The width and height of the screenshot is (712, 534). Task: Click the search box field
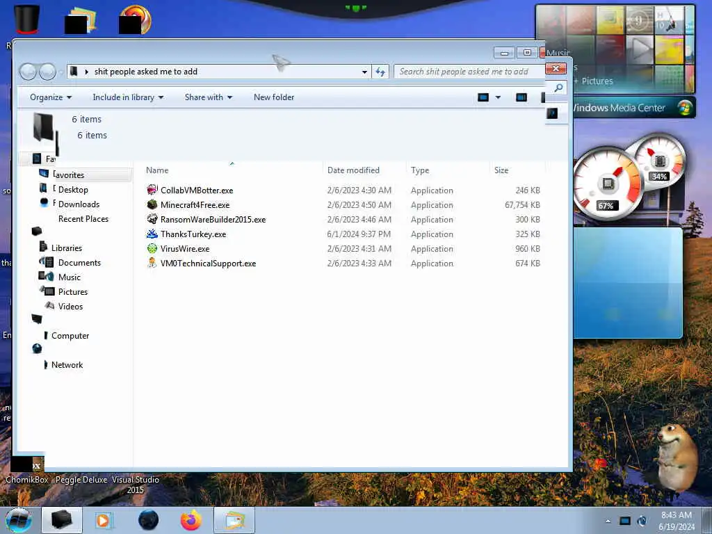[x=469, y=72]
